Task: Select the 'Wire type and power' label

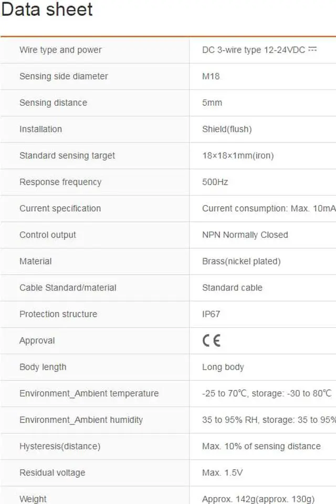Action: [60, 50]
